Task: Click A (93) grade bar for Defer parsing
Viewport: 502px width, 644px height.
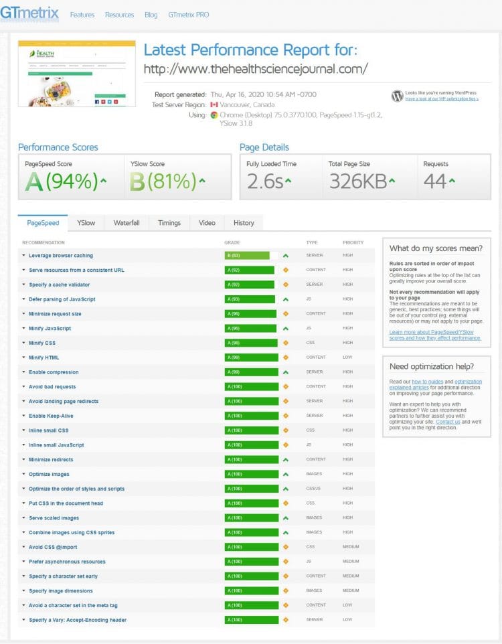Action: (250, 299)
